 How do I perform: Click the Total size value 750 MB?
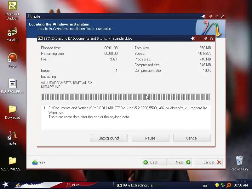[x=205, y=48]
